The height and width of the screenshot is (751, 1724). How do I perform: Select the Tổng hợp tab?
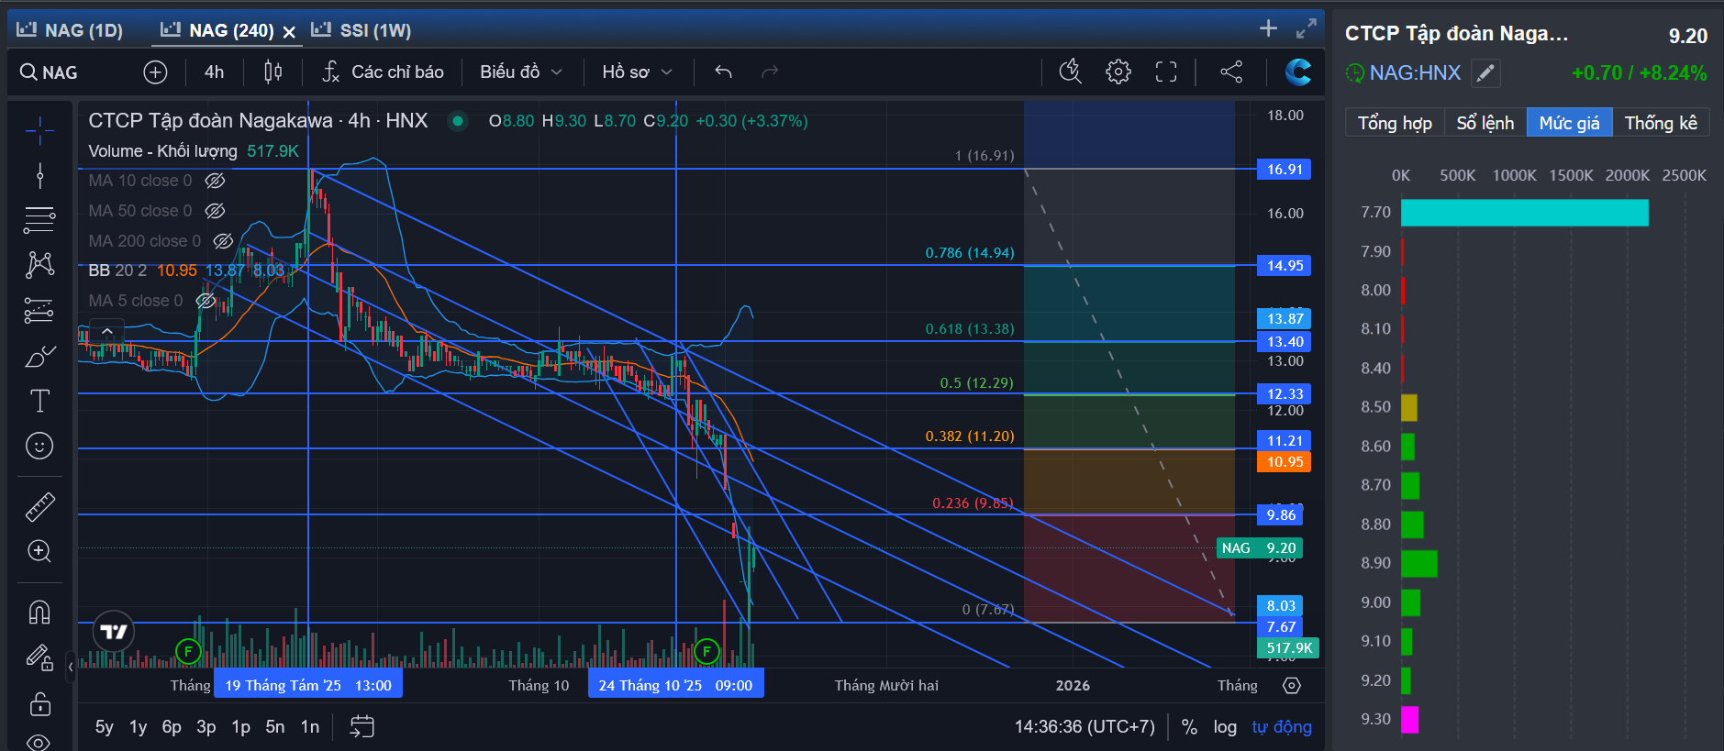tap(1395, 123)
